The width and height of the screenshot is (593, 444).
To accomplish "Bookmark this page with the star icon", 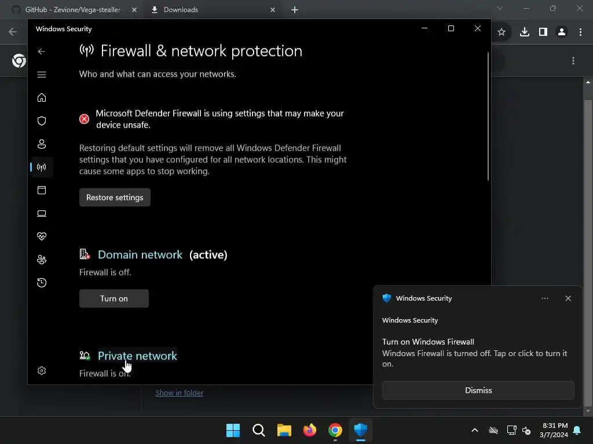I will (x=501, y=32).
